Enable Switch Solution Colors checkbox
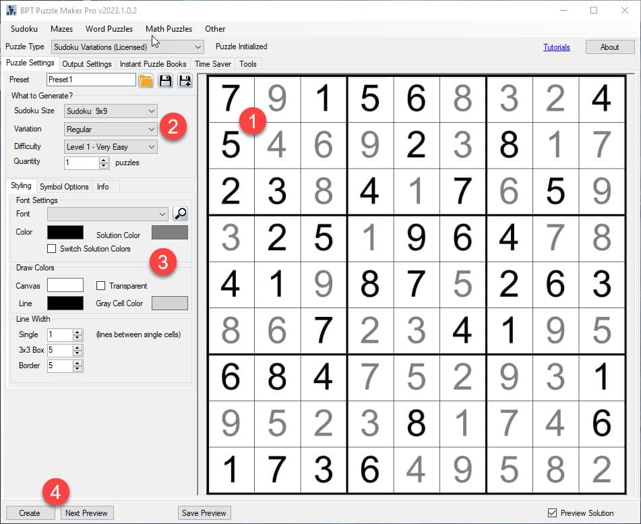This screenshot has height=524, width=641. [52, 249]
